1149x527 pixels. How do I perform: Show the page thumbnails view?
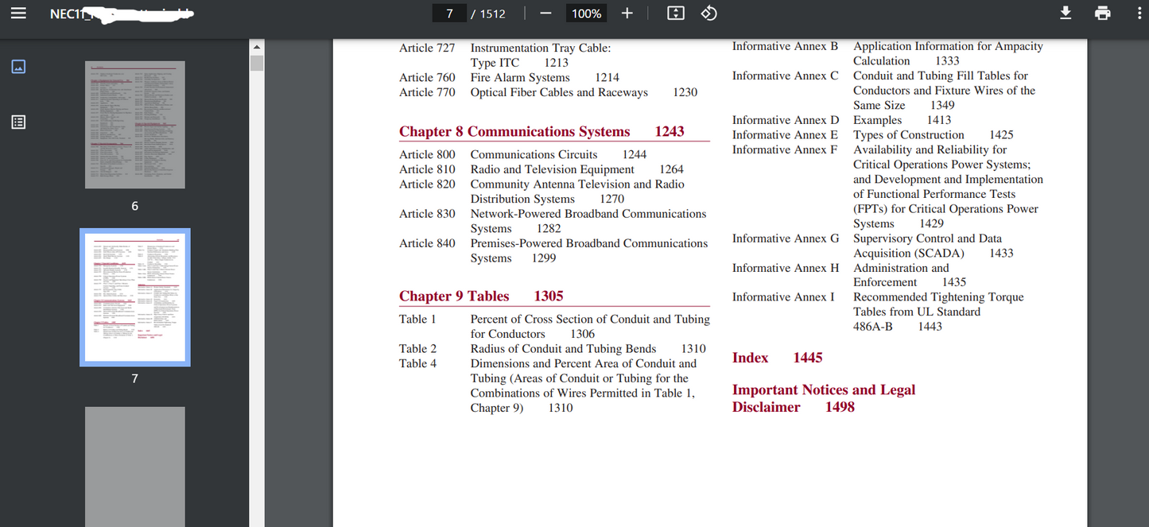(18, 67)
